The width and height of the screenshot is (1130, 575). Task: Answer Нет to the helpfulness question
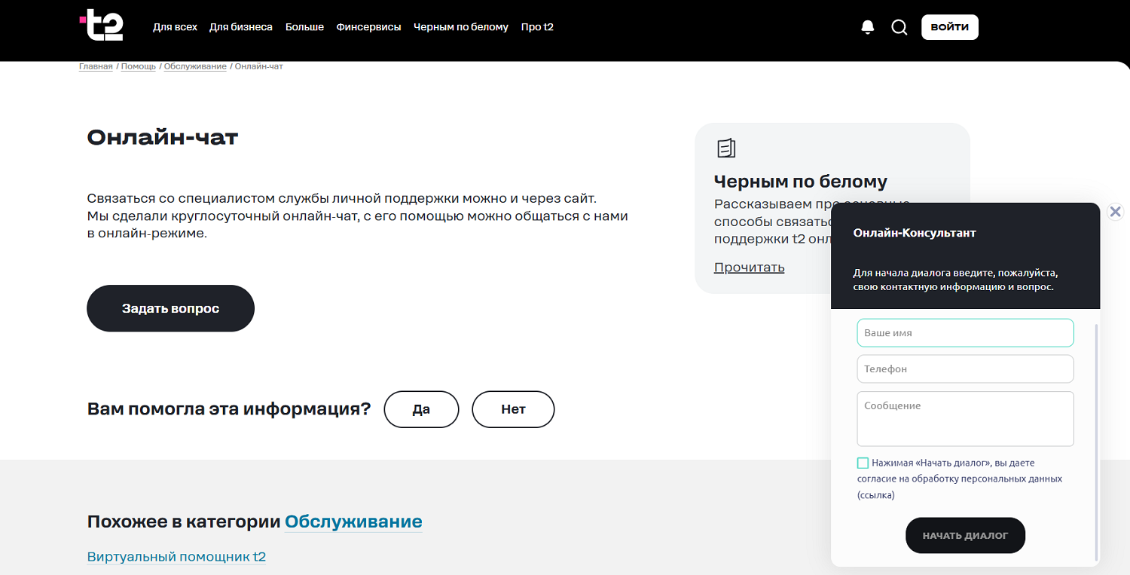click(513, 410)
